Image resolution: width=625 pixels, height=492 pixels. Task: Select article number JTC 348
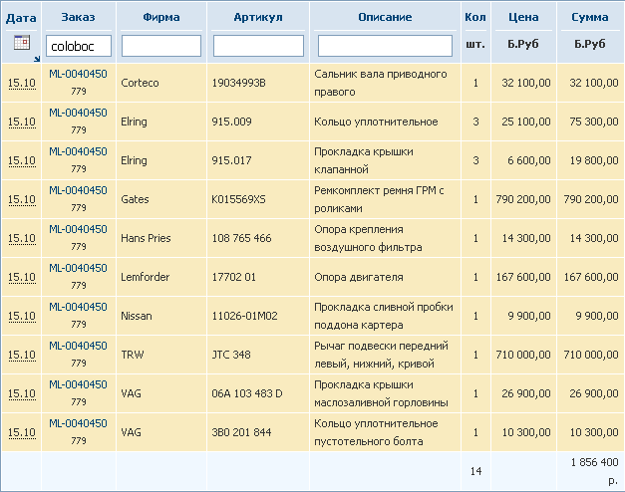231,355
